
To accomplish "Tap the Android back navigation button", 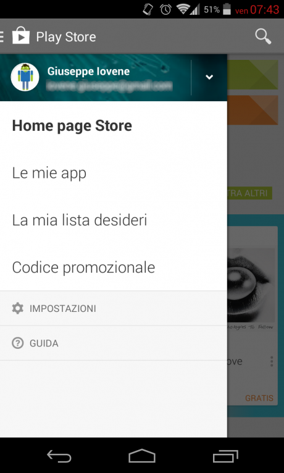I will point(59,456).
